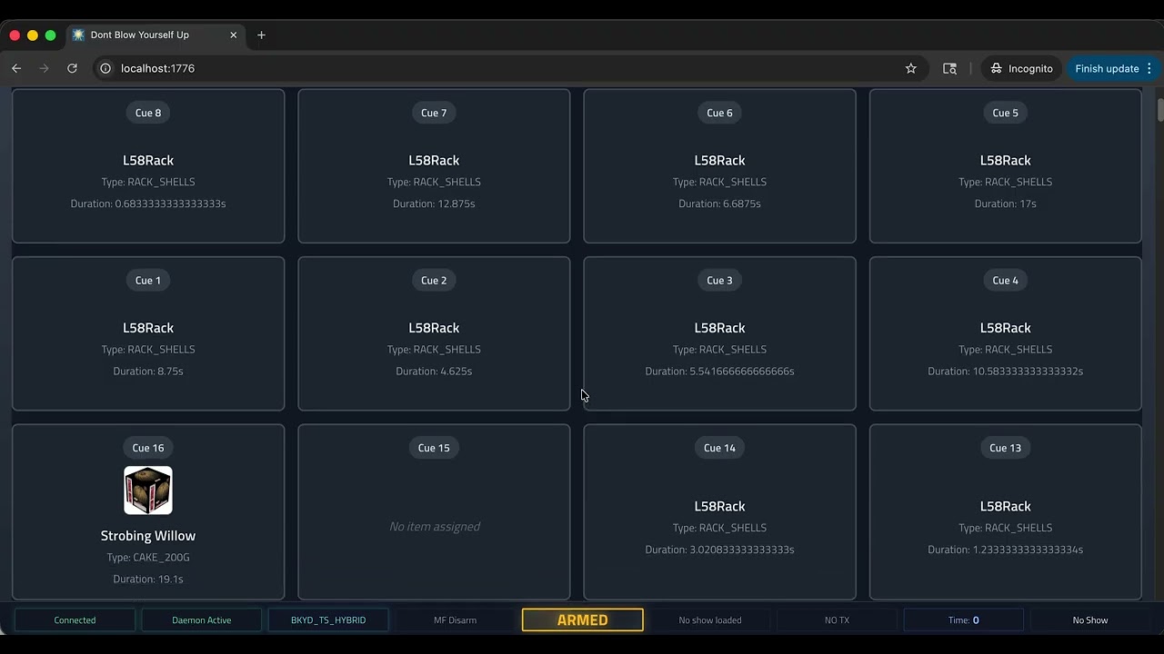Bookmark page with the star icon

[x=910, y=68]
